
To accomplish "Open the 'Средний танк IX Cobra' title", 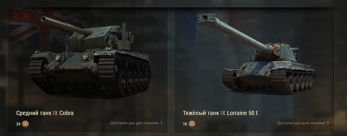I will (x=45, y=113).
